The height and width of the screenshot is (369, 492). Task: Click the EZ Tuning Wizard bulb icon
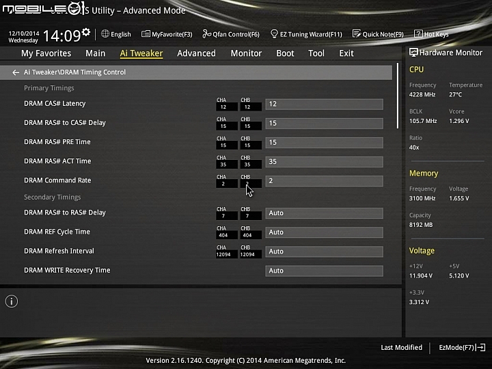(x=274, y=34)
